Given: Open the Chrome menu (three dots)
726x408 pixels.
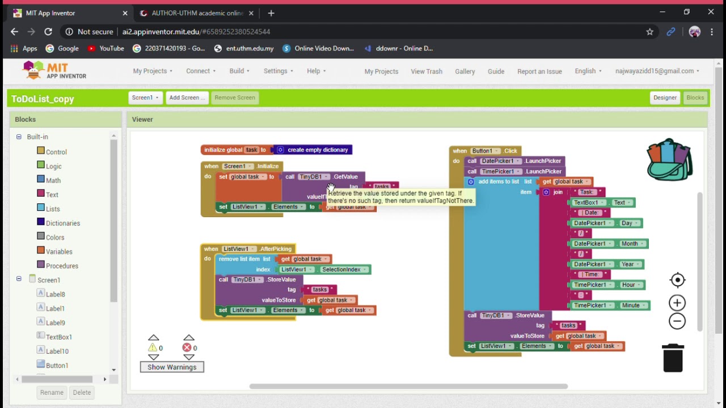Looking at the screenshot, I should point(712,32).
